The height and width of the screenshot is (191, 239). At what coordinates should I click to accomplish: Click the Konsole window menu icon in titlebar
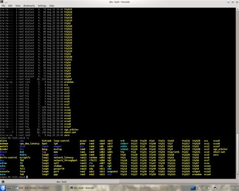pos(2,2)
